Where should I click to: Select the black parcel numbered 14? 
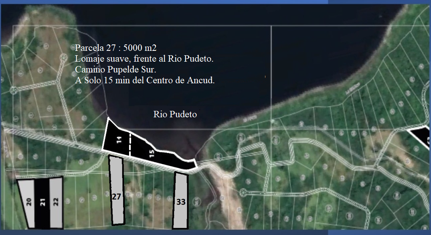[x=117, y=139]
